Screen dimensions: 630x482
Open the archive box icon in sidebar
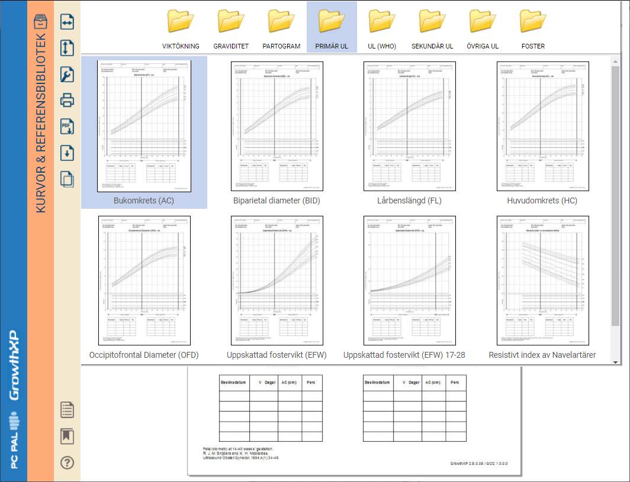point(41,22)
